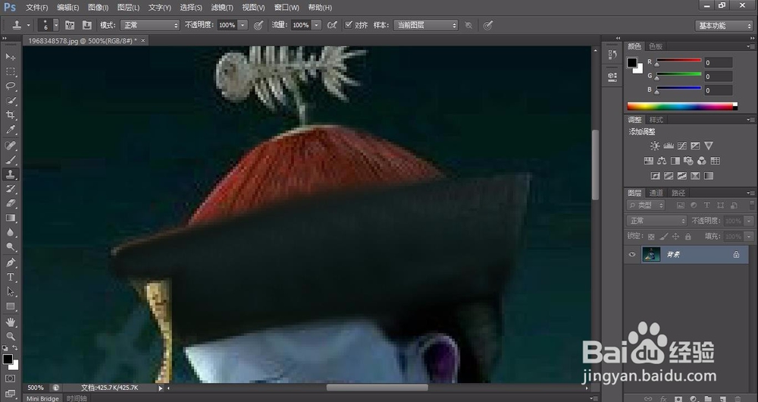Screen dimensions: 758x402
Task: Open the 滤镜(T) menu
Action: (x=222, y=8)
